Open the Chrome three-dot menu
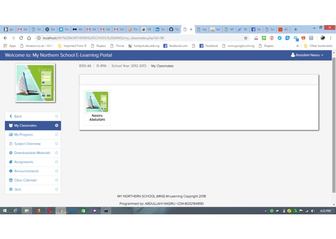 [x=331, y=38]
